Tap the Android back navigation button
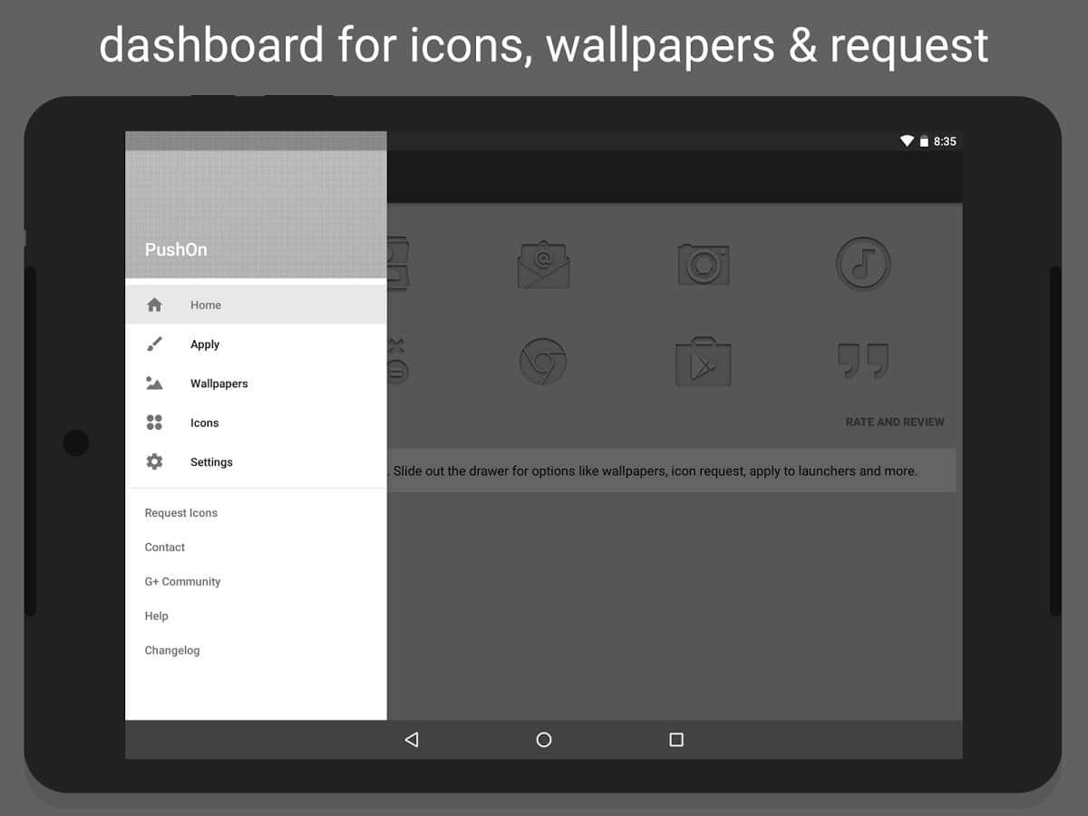 [412, 740]
